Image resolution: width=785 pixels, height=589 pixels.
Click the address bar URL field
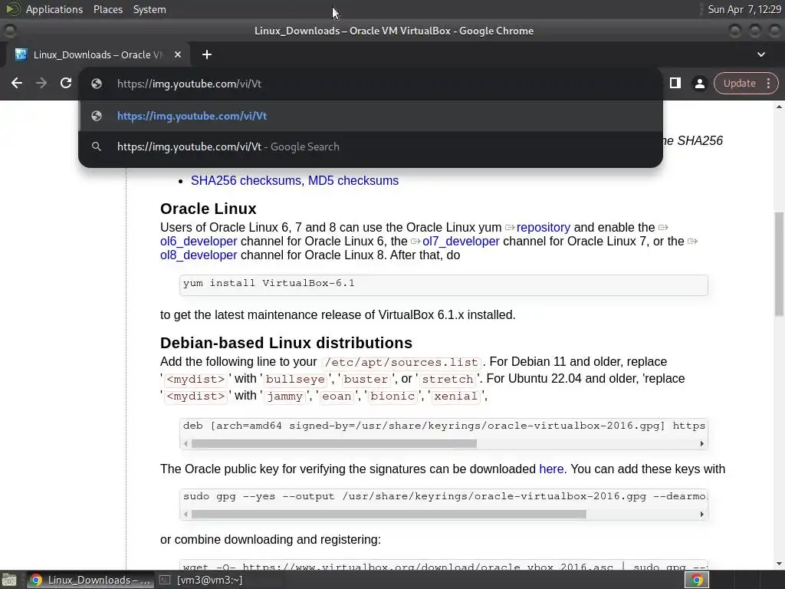point(370,84)
